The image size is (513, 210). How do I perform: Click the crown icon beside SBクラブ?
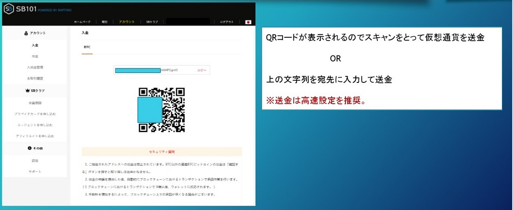click(x=28, y=90)
